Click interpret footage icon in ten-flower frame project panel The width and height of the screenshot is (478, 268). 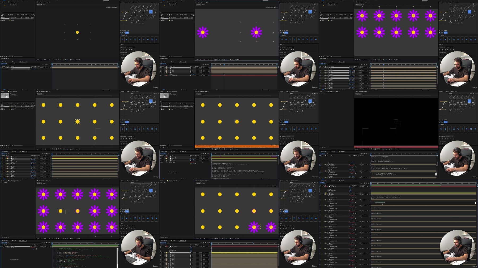pyautogui.click(x=320, y=56)
